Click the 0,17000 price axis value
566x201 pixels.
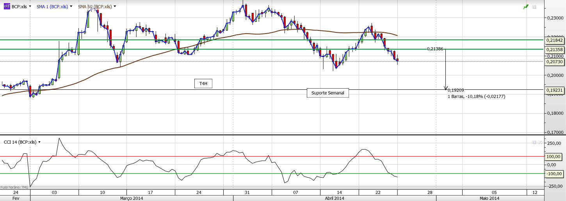click(555, 133)
